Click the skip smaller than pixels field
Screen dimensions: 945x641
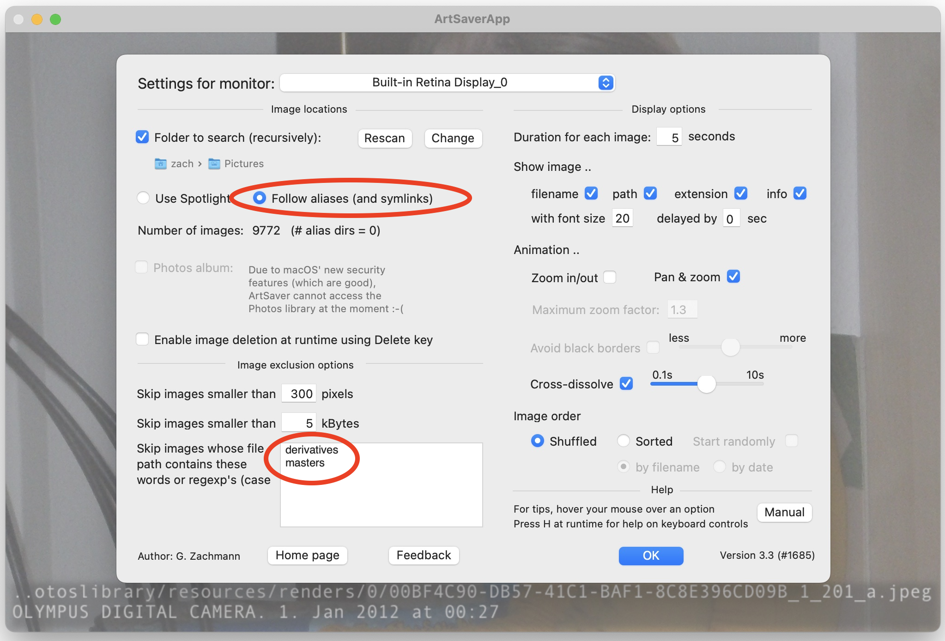click(299, 393)
